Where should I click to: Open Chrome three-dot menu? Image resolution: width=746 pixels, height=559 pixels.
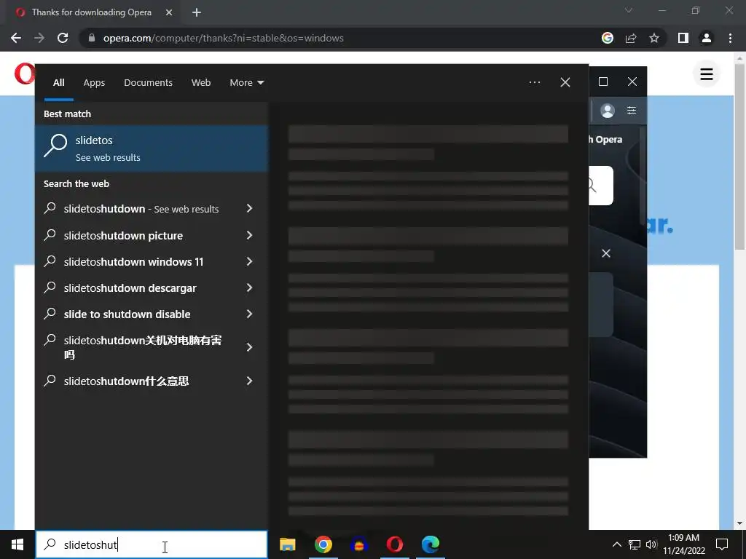pyautogui.click(x=730, y=38)
